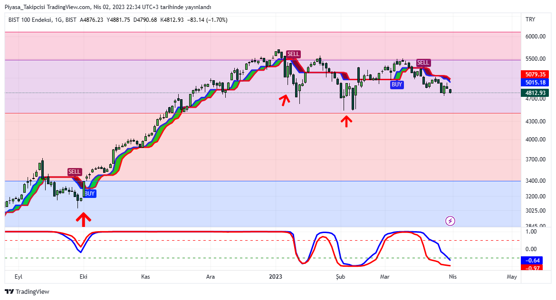Click the A4876.23 open value in header

[92, 20]
